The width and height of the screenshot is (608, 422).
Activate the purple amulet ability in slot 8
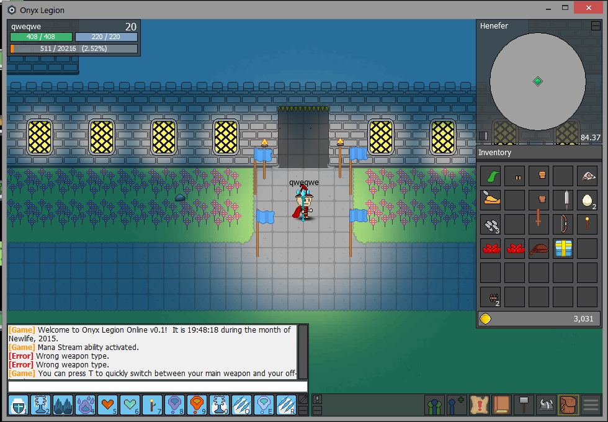tap(174, 405)
